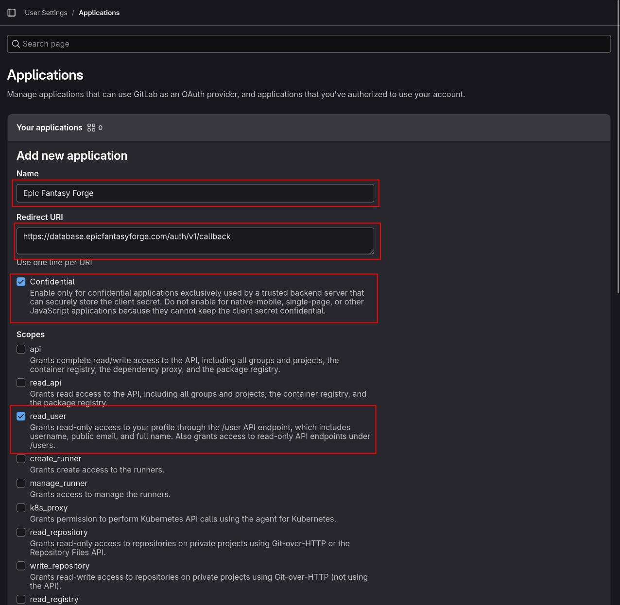Enable the create_runner scope
620x605 pixels.
coord(21,458)
